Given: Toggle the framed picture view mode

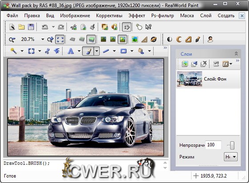Looking at the screenshot, I should pyautogui.click(x=122, y=39).
